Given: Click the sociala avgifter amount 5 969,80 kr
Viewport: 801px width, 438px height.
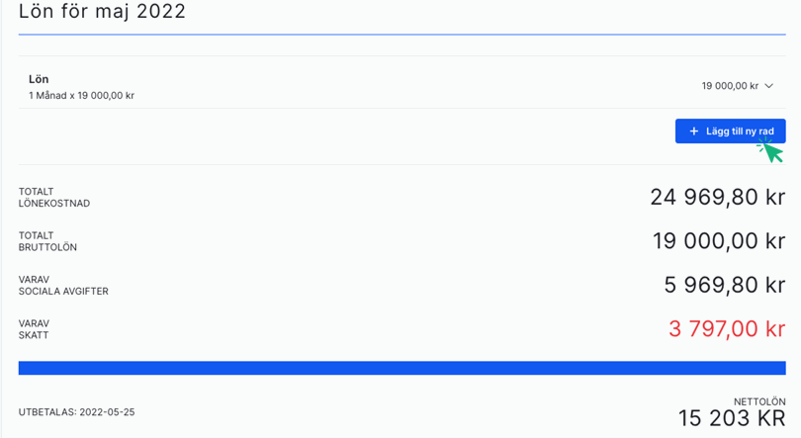Looking at the screenshot, I should tap(724, 285).
